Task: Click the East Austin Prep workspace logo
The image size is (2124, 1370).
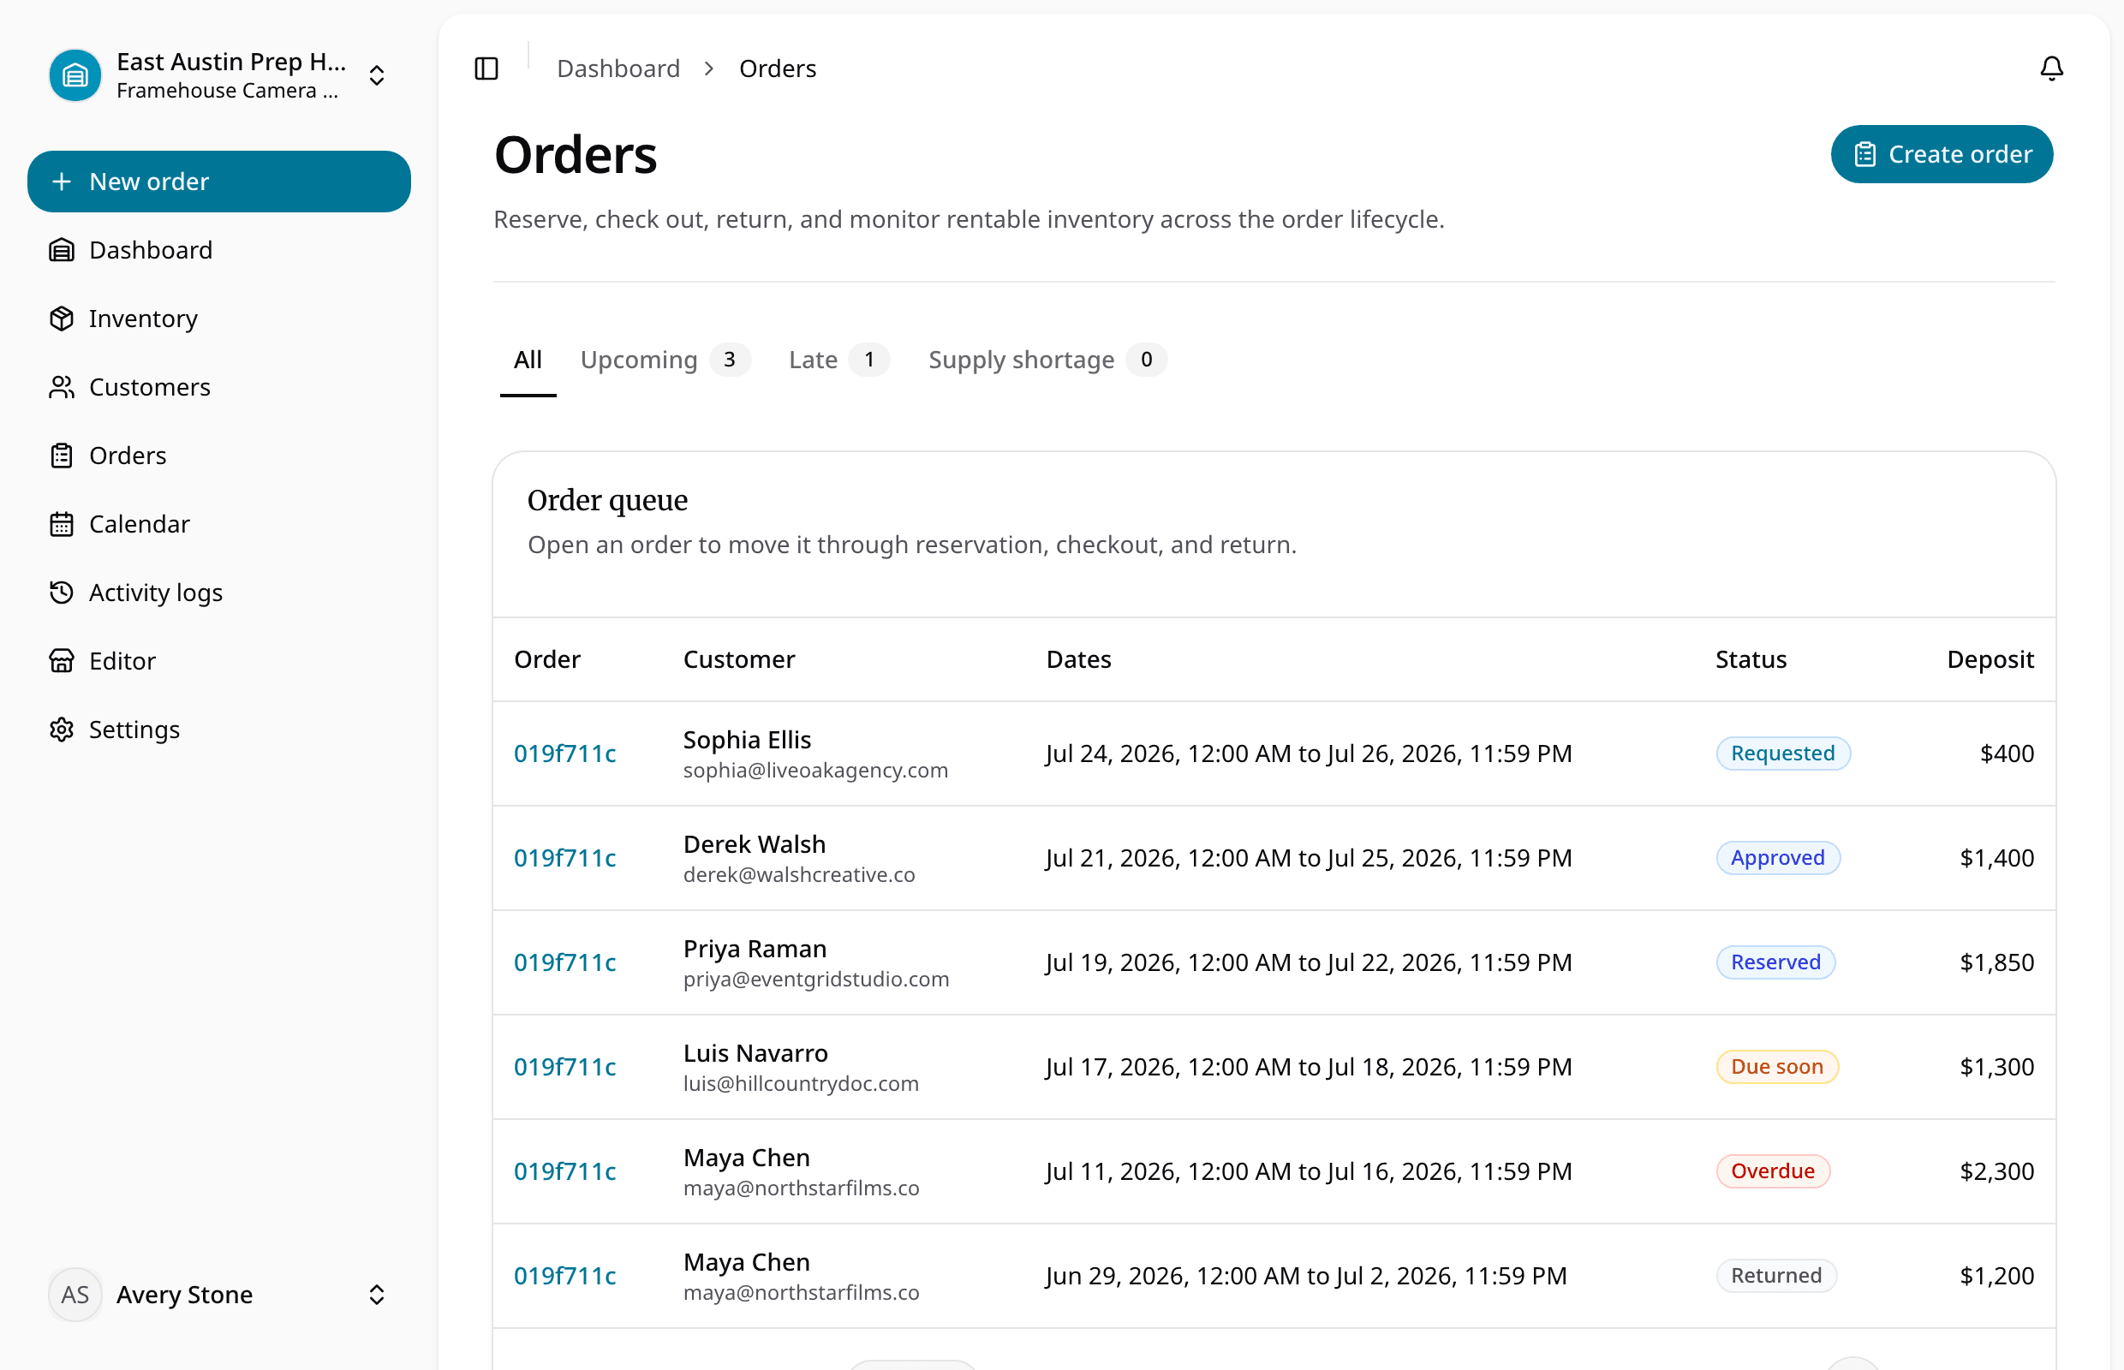Action: (x=75, y=75)
